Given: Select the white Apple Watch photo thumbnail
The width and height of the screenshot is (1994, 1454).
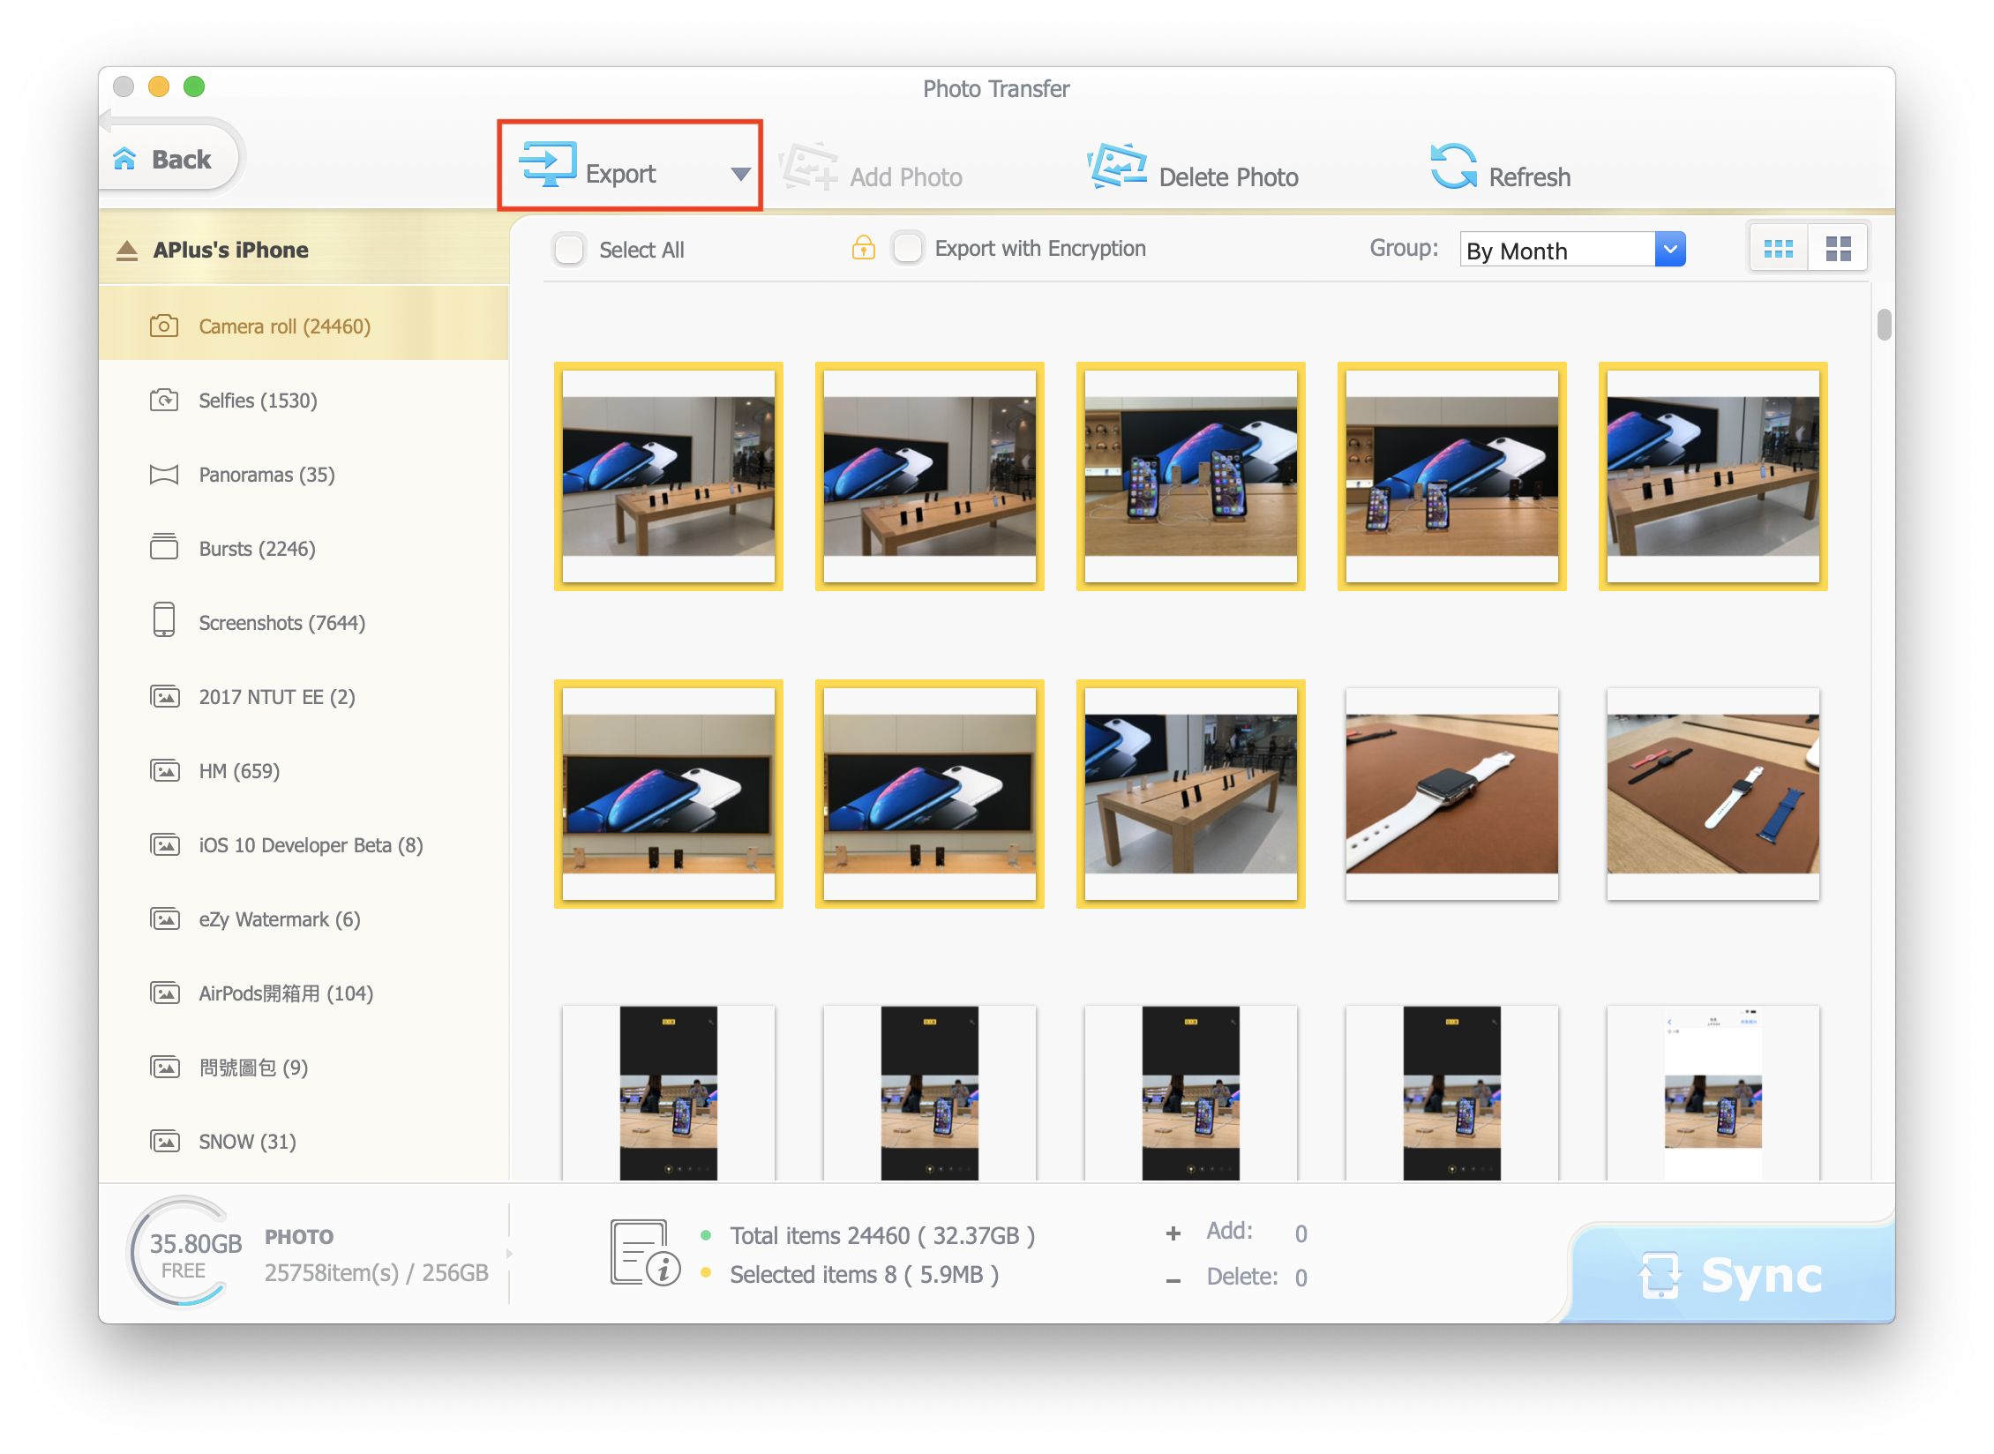Looking at the screenshot, I should 1452,794.
